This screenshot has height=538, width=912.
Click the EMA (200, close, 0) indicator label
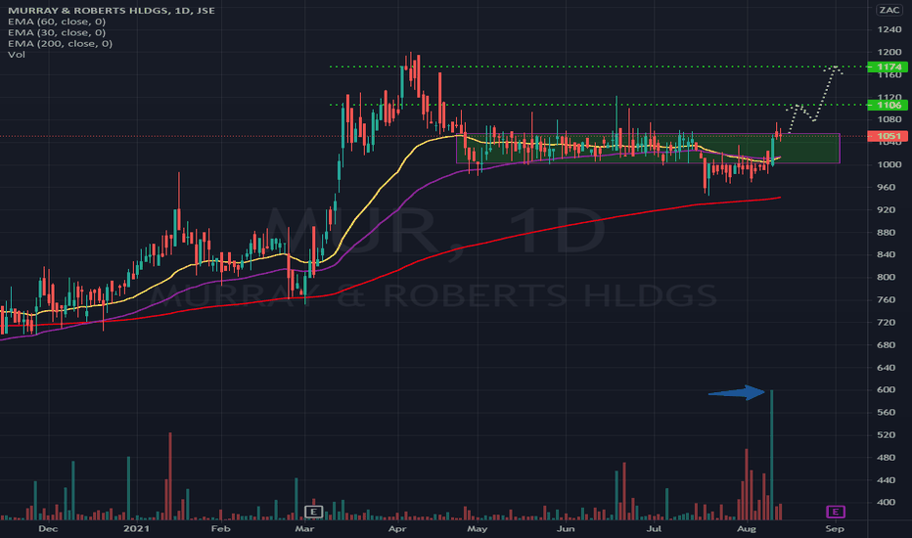click(x=60, y=44)
